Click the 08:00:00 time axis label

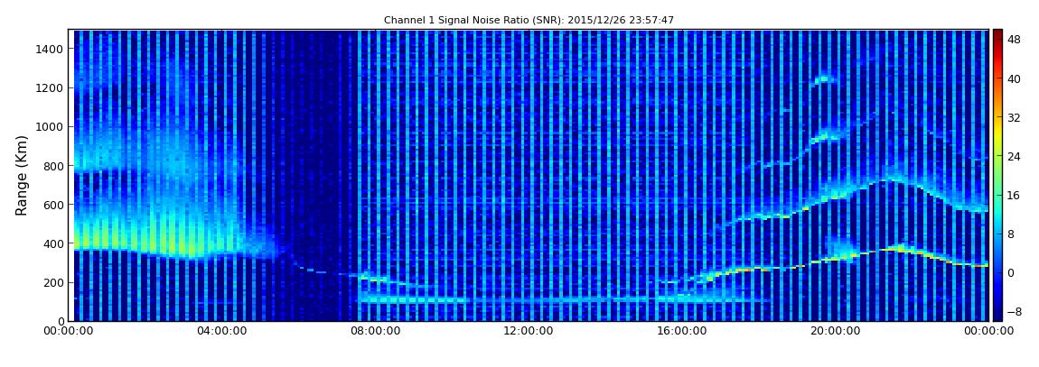(376, 331)
